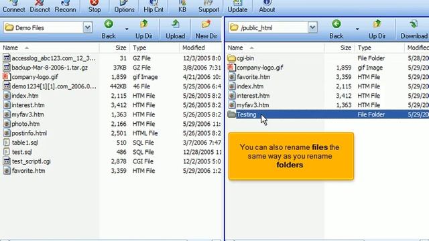This screenshot has height=241, width=429.
Task: Click the Download icon
Action: [x=414, y=24]
